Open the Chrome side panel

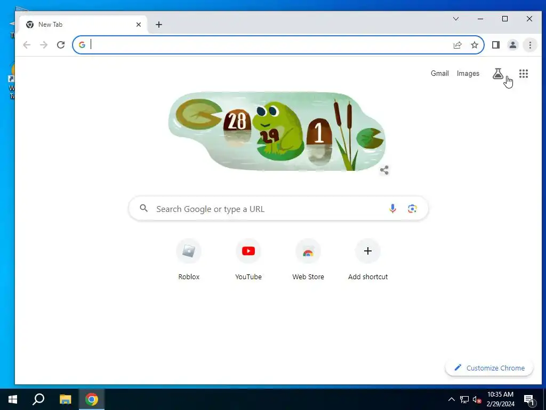tap(496, 45)
